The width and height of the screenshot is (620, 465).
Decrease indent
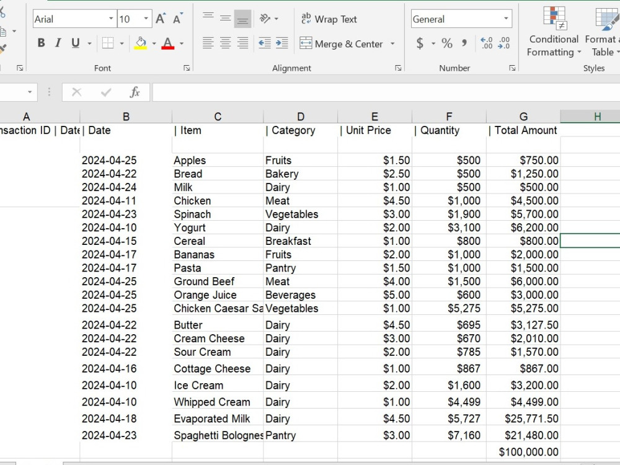pyautogui.click(x=265, y=43)
